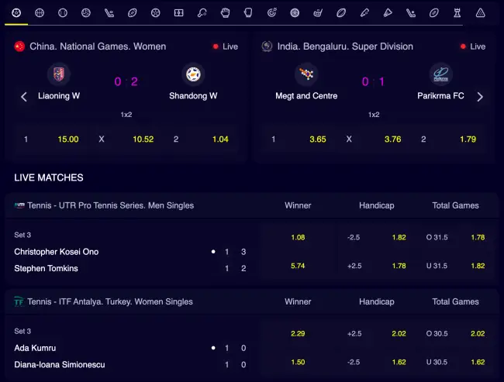This screenshot has width=504, height=382.
Task: Select Shandong W win odds 1.04
Action: 220,139
